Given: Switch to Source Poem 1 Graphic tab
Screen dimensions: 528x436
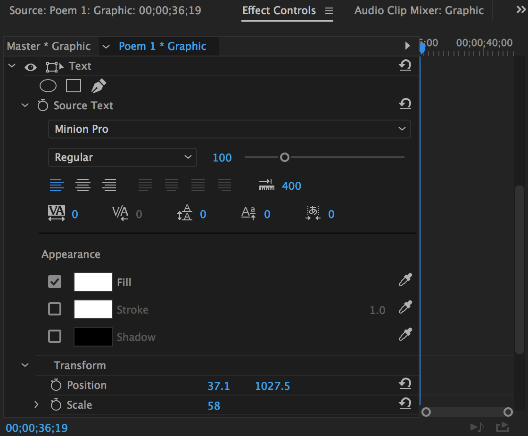Looking at the screenshot, I should tap(105, 10).
